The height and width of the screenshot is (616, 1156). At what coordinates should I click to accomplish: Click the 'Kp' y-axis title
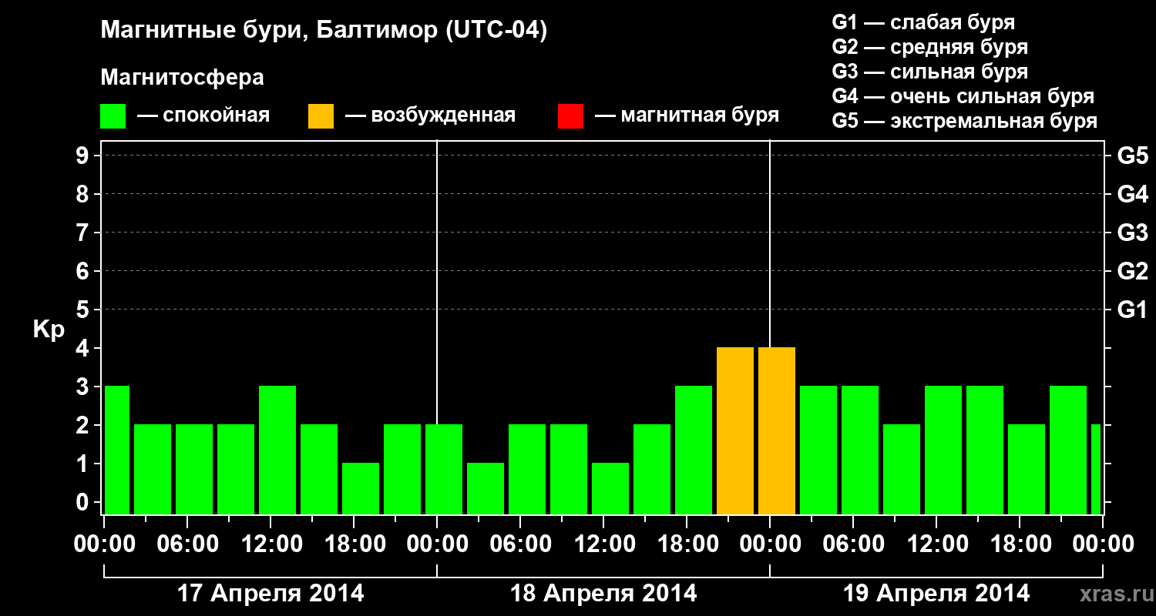coord(49,330)
